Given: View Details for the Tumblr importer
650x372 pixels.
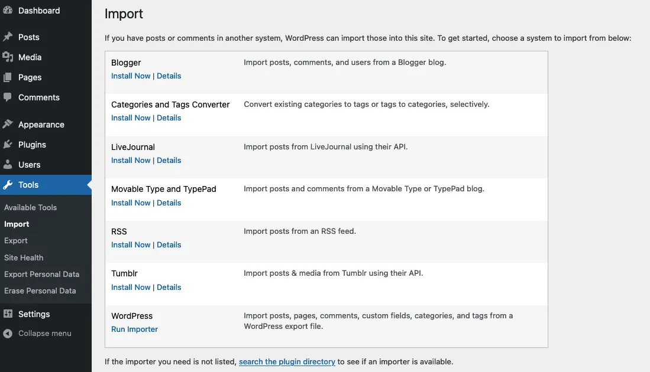Looking at the screenshot, I should point(169,287).
